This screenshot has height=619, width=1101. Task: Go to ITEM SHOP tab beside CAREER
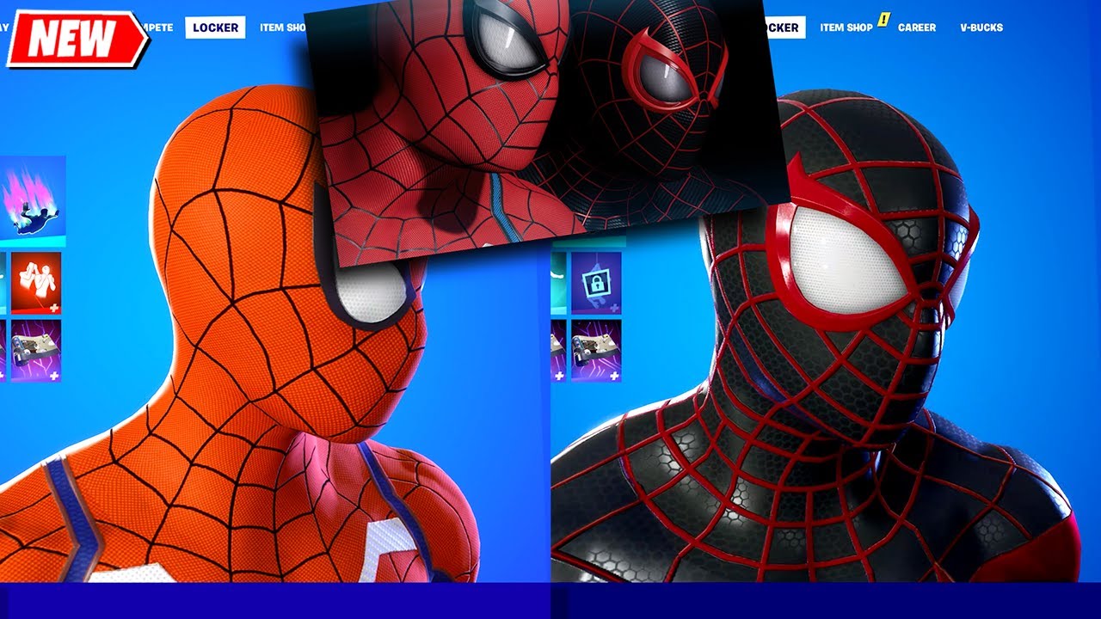click(846, 28)
